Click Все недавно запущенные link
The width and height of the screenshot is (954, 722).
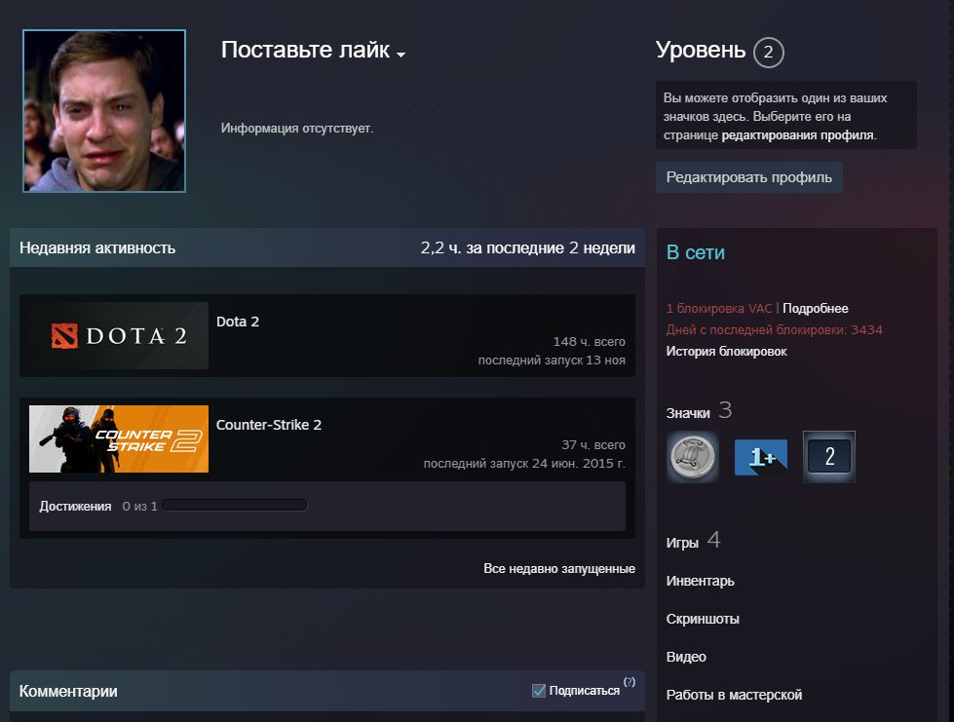pyautogui.click(x=558, y=568)
